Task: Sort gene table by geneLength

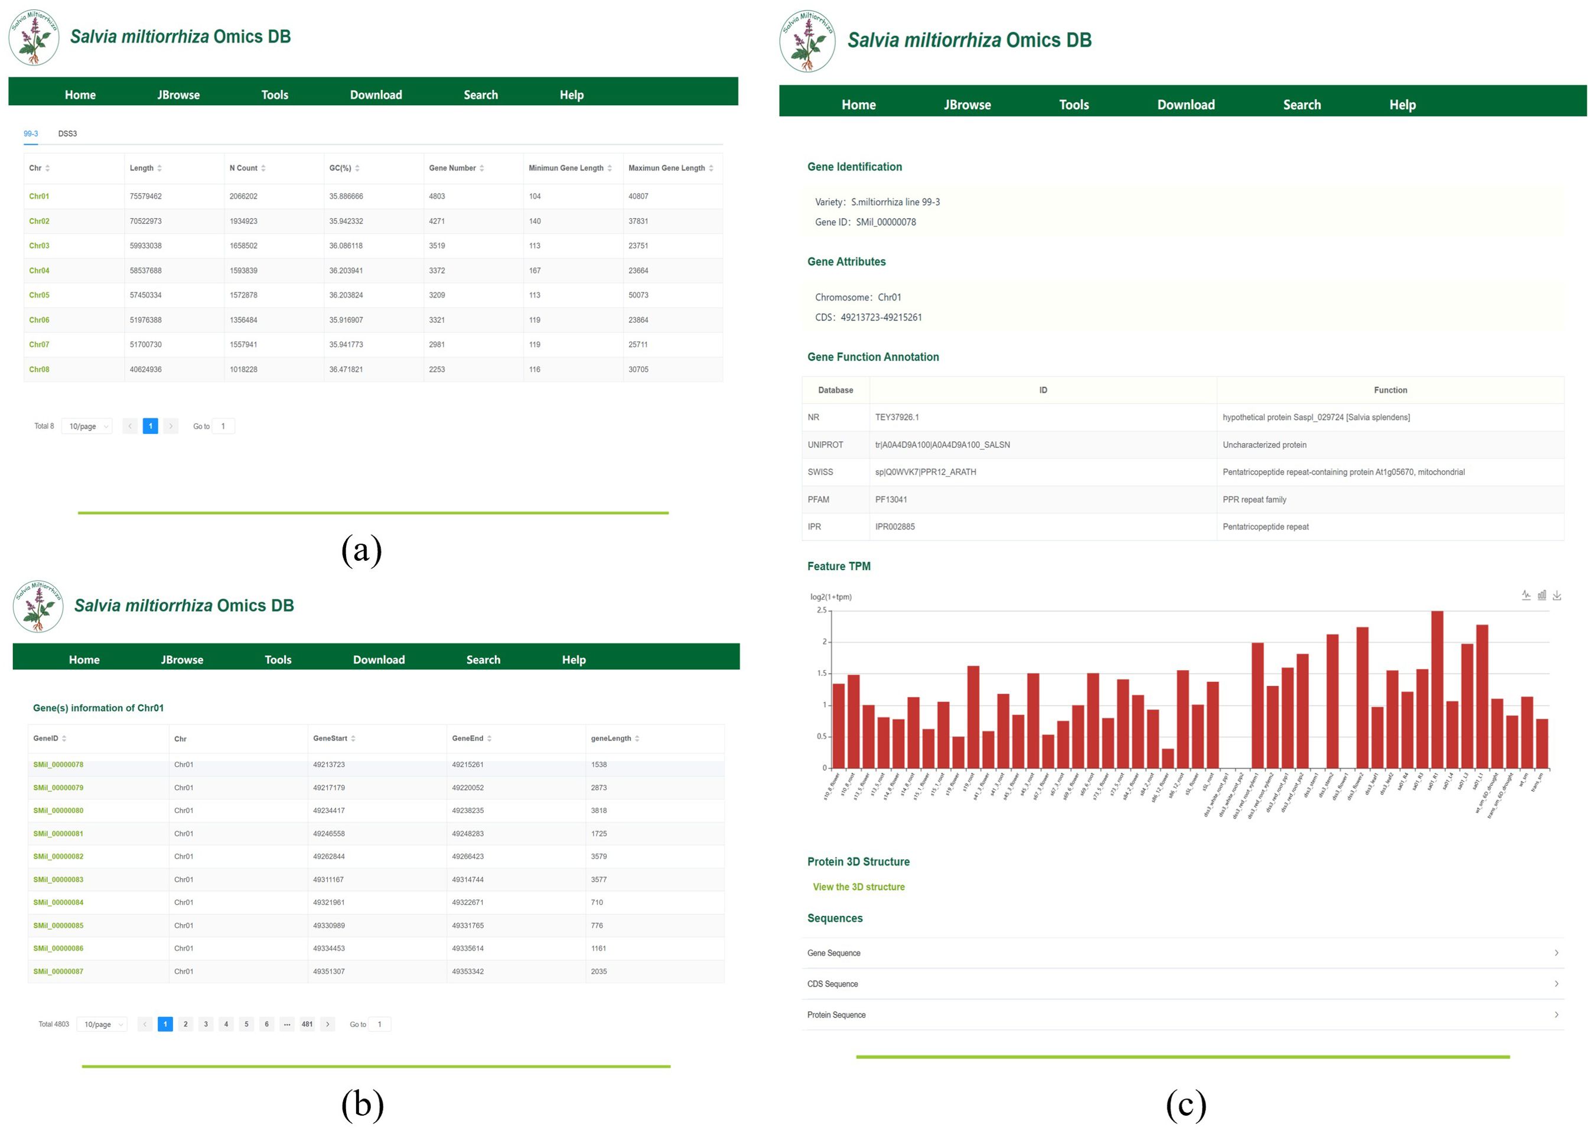Action: click(637, 739)
